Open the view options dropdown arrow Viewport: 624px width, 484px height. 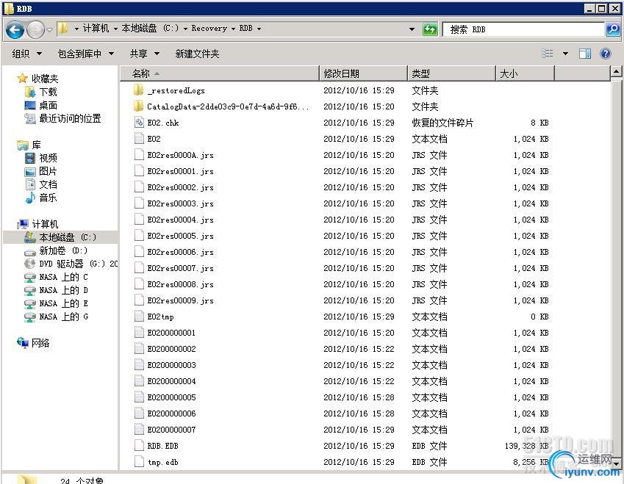click(x=565, y=54)
